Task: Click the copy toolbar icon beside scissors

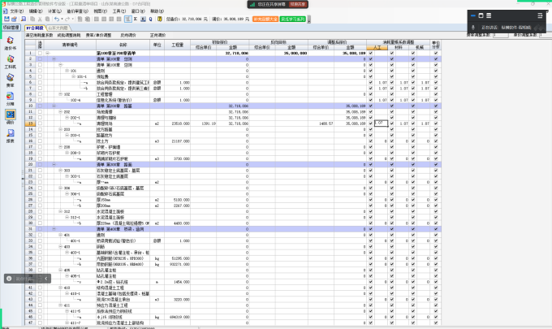Action: point(32,19)
